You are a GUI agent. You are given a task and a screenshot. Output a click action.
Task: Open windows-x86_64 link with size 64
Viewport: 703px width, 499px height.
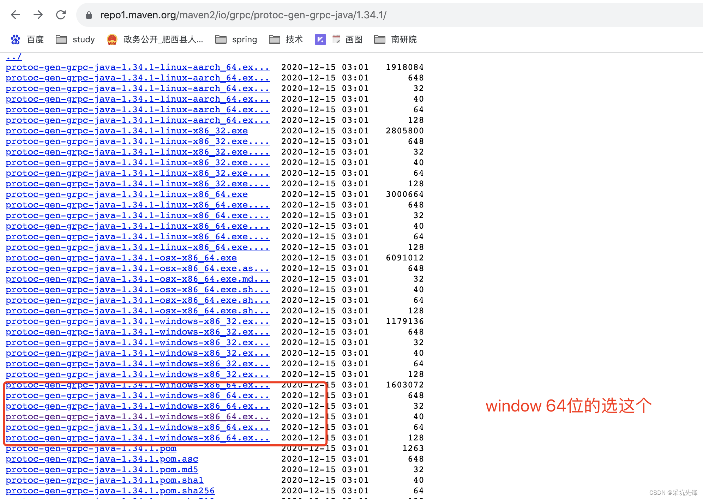(138, 427)
